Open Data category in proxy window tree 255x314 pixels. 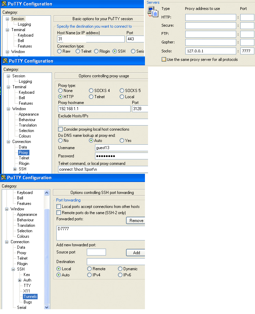[x=23, y=147]
